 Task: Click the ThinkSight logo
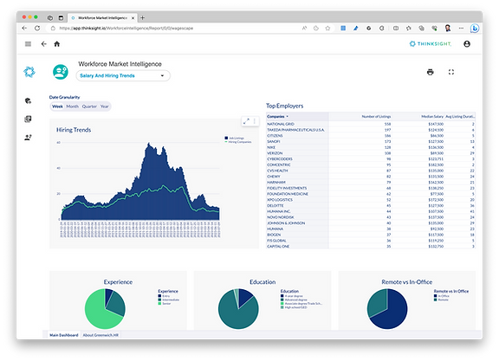click(431, 44)
